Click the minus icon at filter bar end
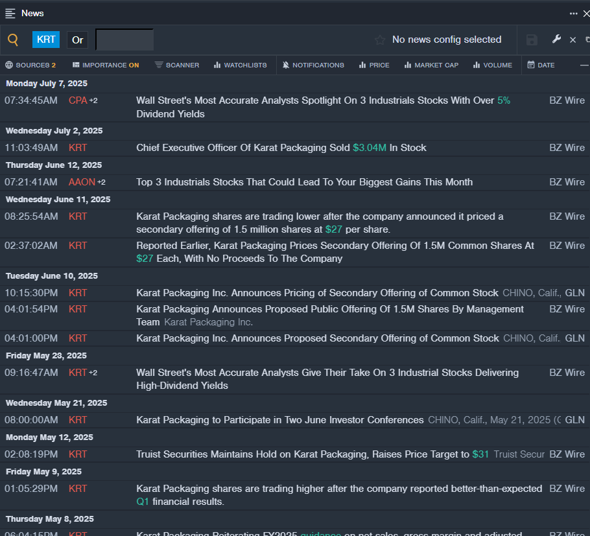Screen dimensions: 590x536 (584, 65)
